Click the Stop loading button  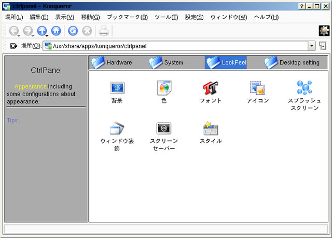pyautogui.click(x=87, y=31)
